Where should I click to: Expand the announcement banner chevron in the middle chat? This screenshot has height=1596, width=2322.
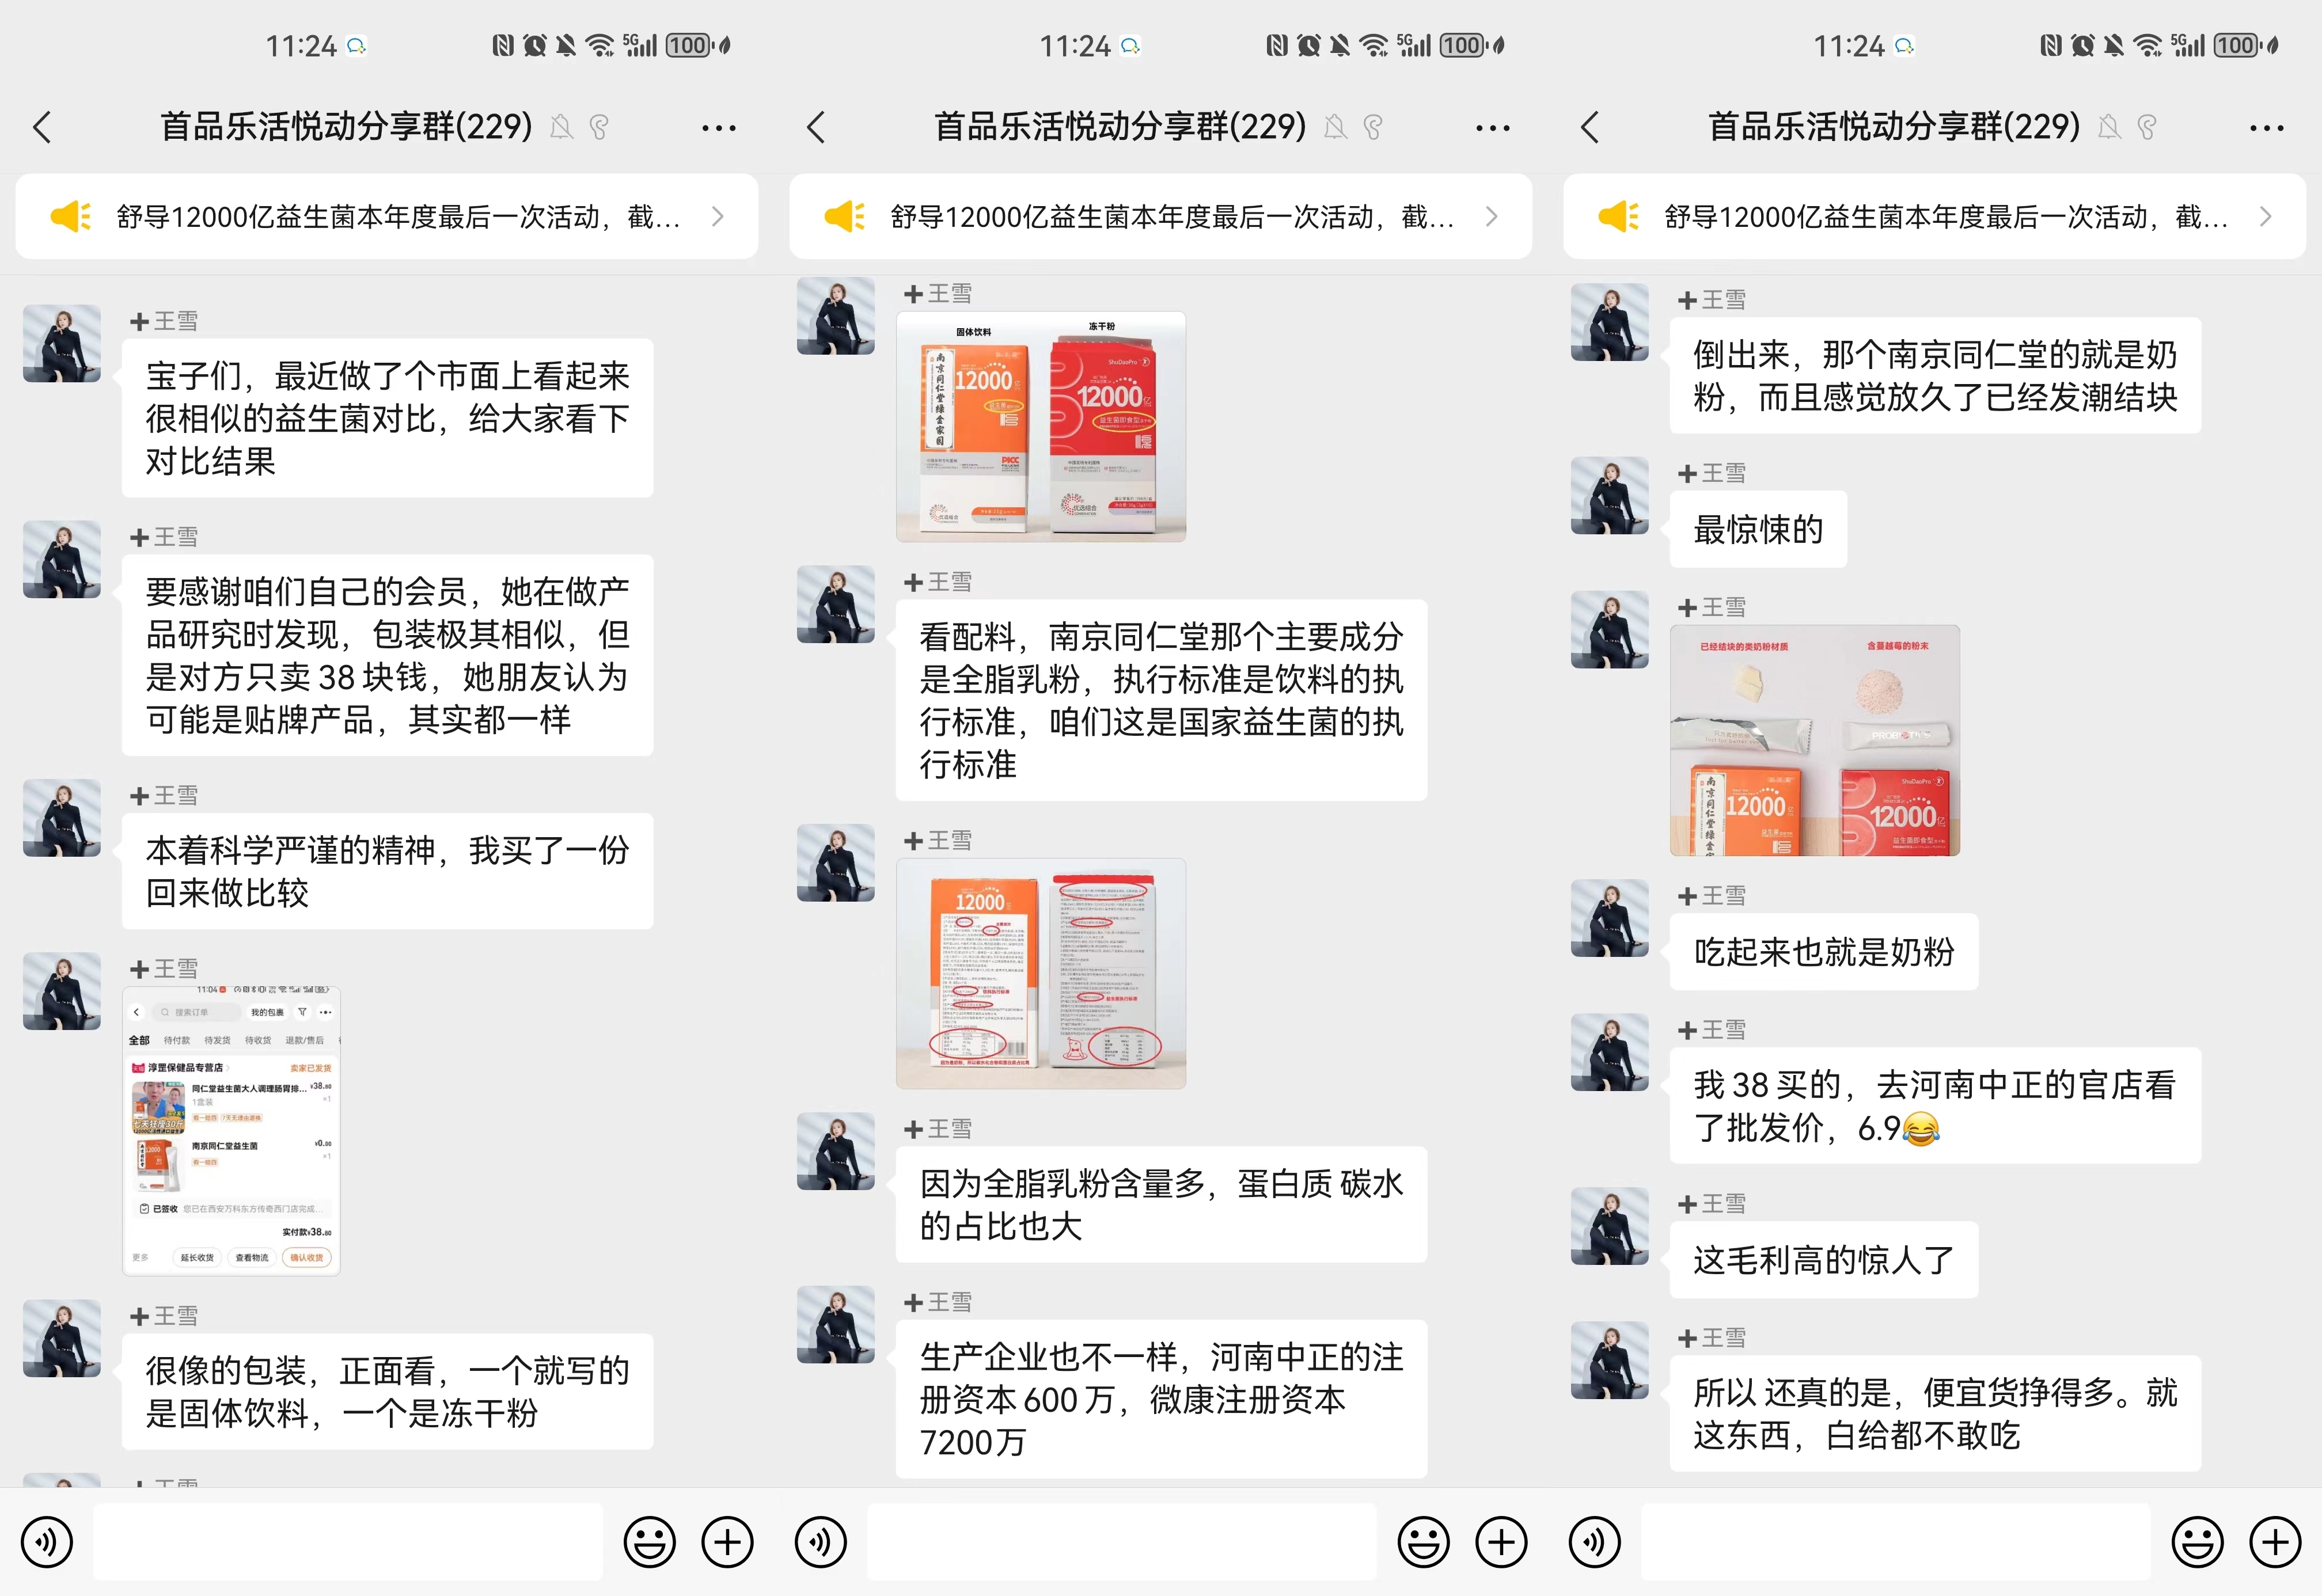click(x=1491, y=216)
